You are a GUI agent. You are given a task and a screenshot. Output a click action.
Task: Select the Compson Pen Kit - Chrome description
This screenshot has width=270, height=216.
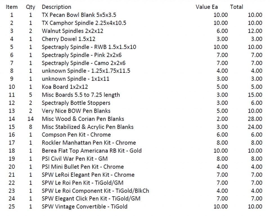pos(76,135)
